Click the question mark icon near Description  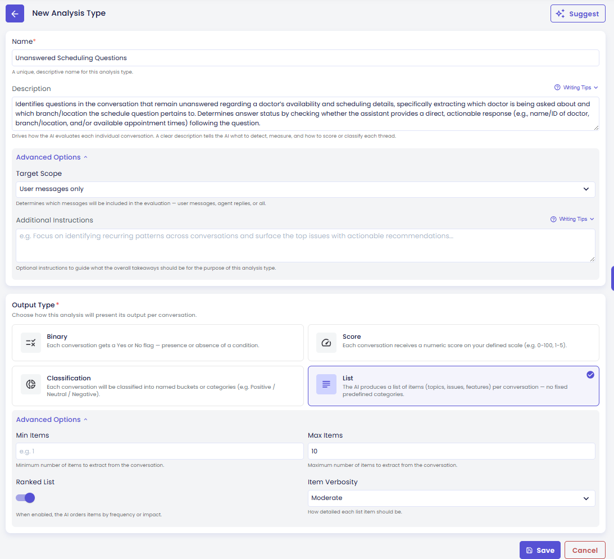[557, 87]
